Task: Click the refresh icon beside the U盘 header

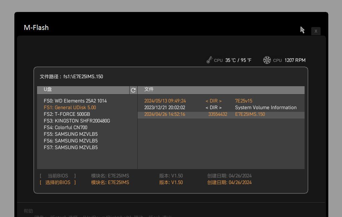Action: 133,90
